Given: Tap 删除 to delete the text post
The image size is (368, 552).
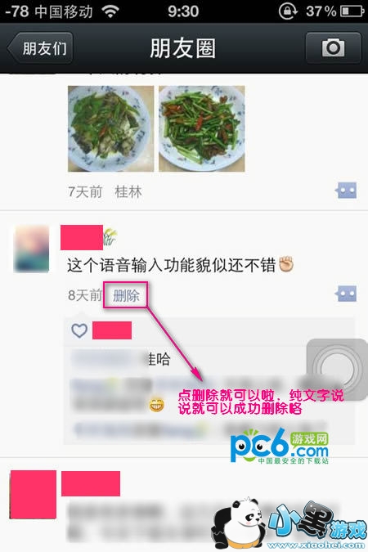Looking at the screenshot, I should click(126, 295).
